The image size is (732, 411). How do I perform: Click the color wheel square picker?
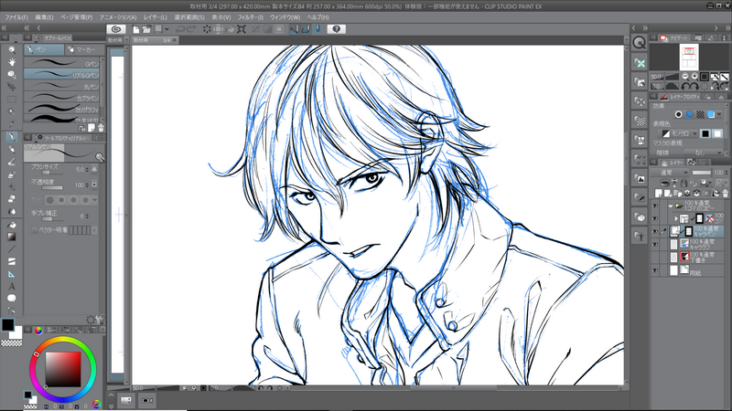[x=63, y=369]
